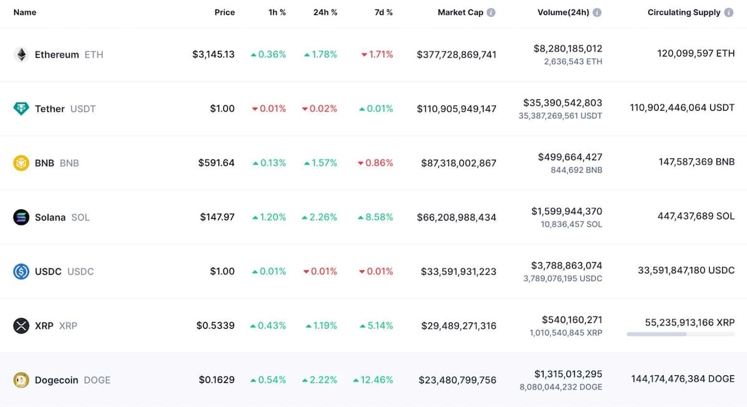Sort the table by Price column

coord(225,12)
